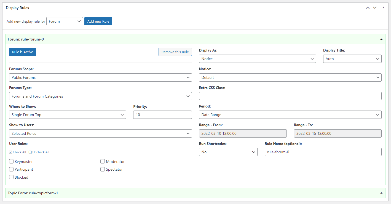The height and width of the screenshot is (204, 391).
Task: Tick the Moderator role checkbox
Action: pos(103,162)
